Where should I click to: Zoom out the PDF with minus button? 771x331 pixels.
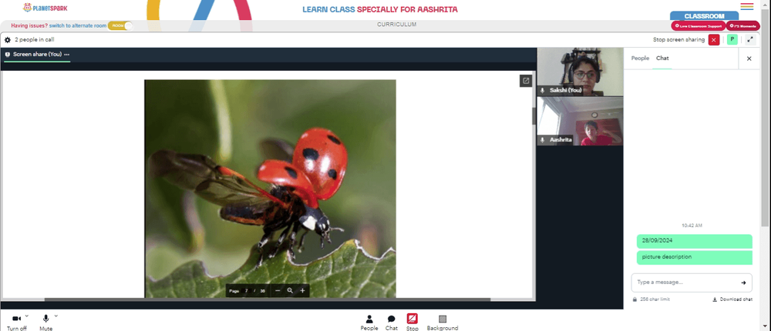click(x=278, y=291)
